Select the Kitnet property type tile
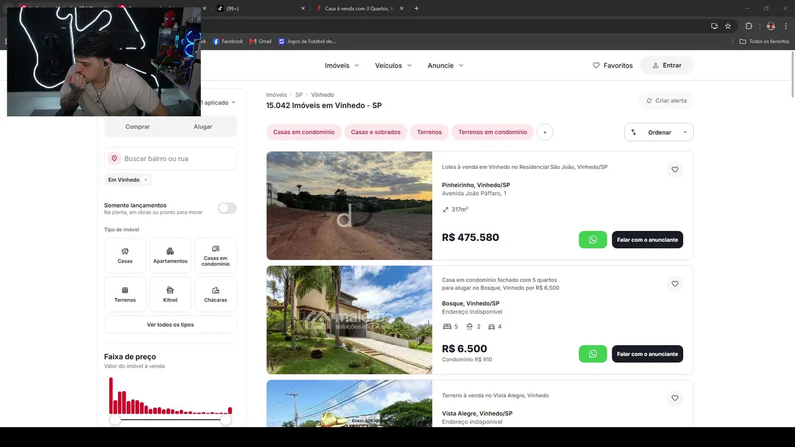 (x=170, y=294)
